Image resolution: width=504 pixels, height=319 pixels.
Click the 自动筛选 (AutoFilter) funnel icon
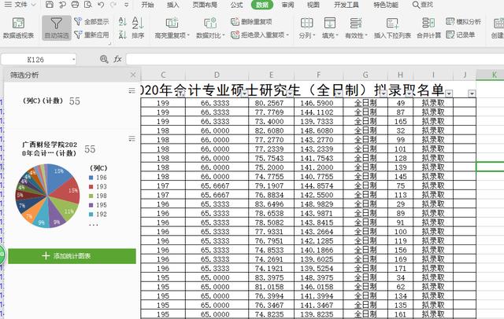point(56,25)
